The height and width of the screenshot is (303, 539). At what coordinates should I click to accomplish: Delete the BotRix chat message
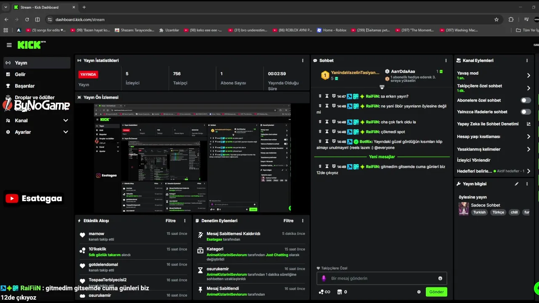pos(320,142)
